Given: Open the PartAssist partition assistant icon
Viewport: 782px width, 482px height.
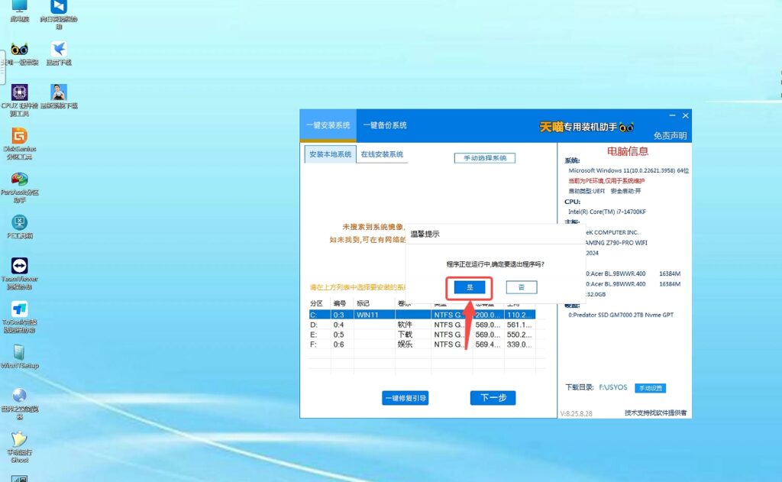Looking at the screenshot, I should pyautogui.click(x=20, y=180).
